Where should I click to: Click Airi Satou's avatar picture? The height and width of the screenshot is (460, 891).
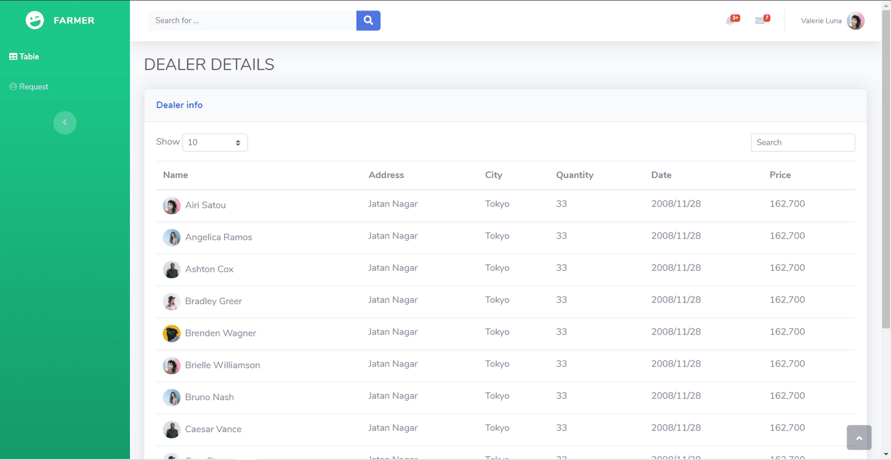coord(171,205)
